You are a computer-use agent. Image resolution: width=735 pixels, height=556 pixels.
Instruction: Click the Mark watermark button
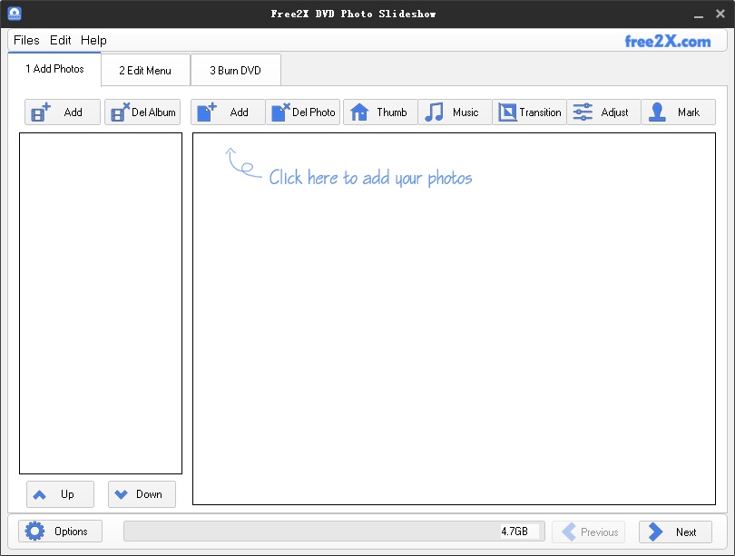click(678, 112)
